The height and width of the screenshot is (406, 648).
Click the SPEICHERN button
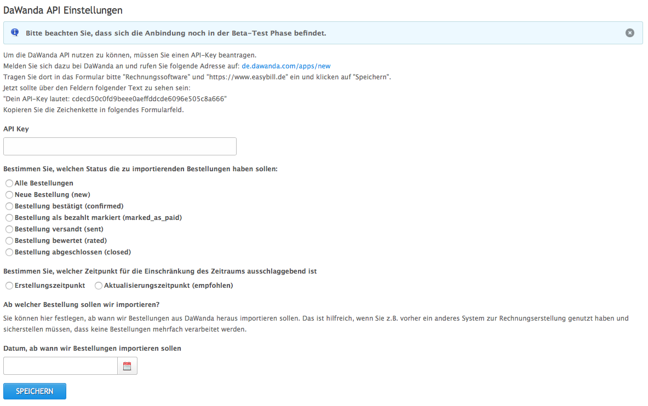[35, 391]
